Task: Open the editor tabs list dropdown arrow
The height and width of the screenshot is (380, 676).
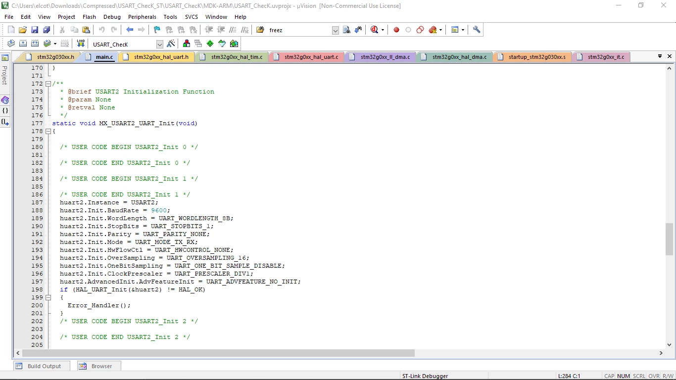Action: 660,56
